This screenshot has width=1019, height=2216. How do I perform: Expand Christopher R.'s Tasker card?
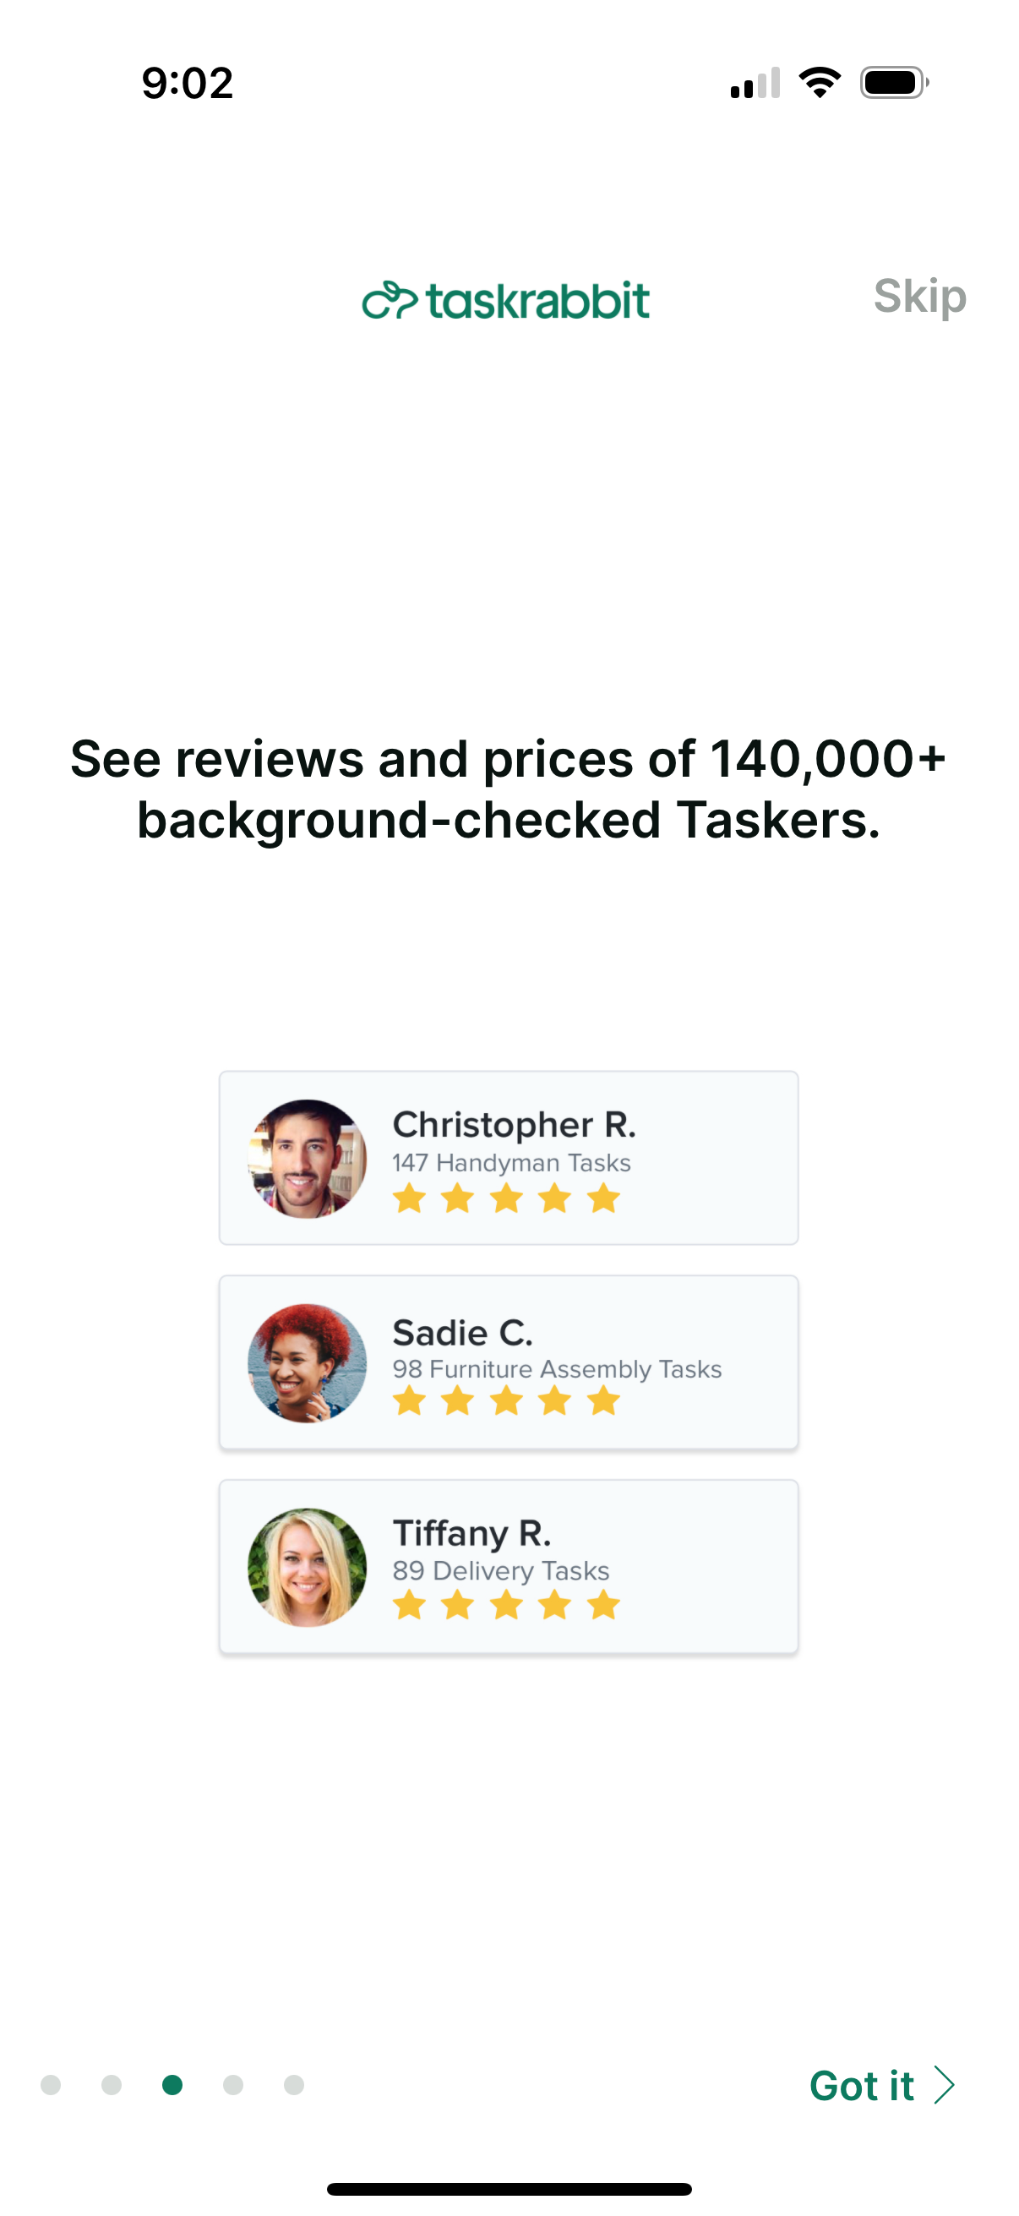tap(508, 1158)
